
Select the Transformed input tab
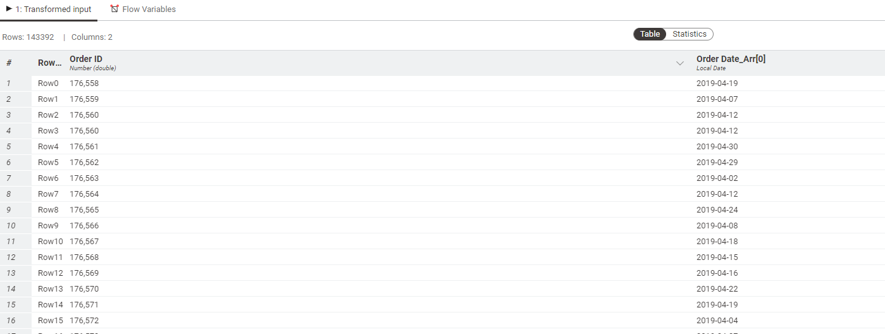[49, 9]
